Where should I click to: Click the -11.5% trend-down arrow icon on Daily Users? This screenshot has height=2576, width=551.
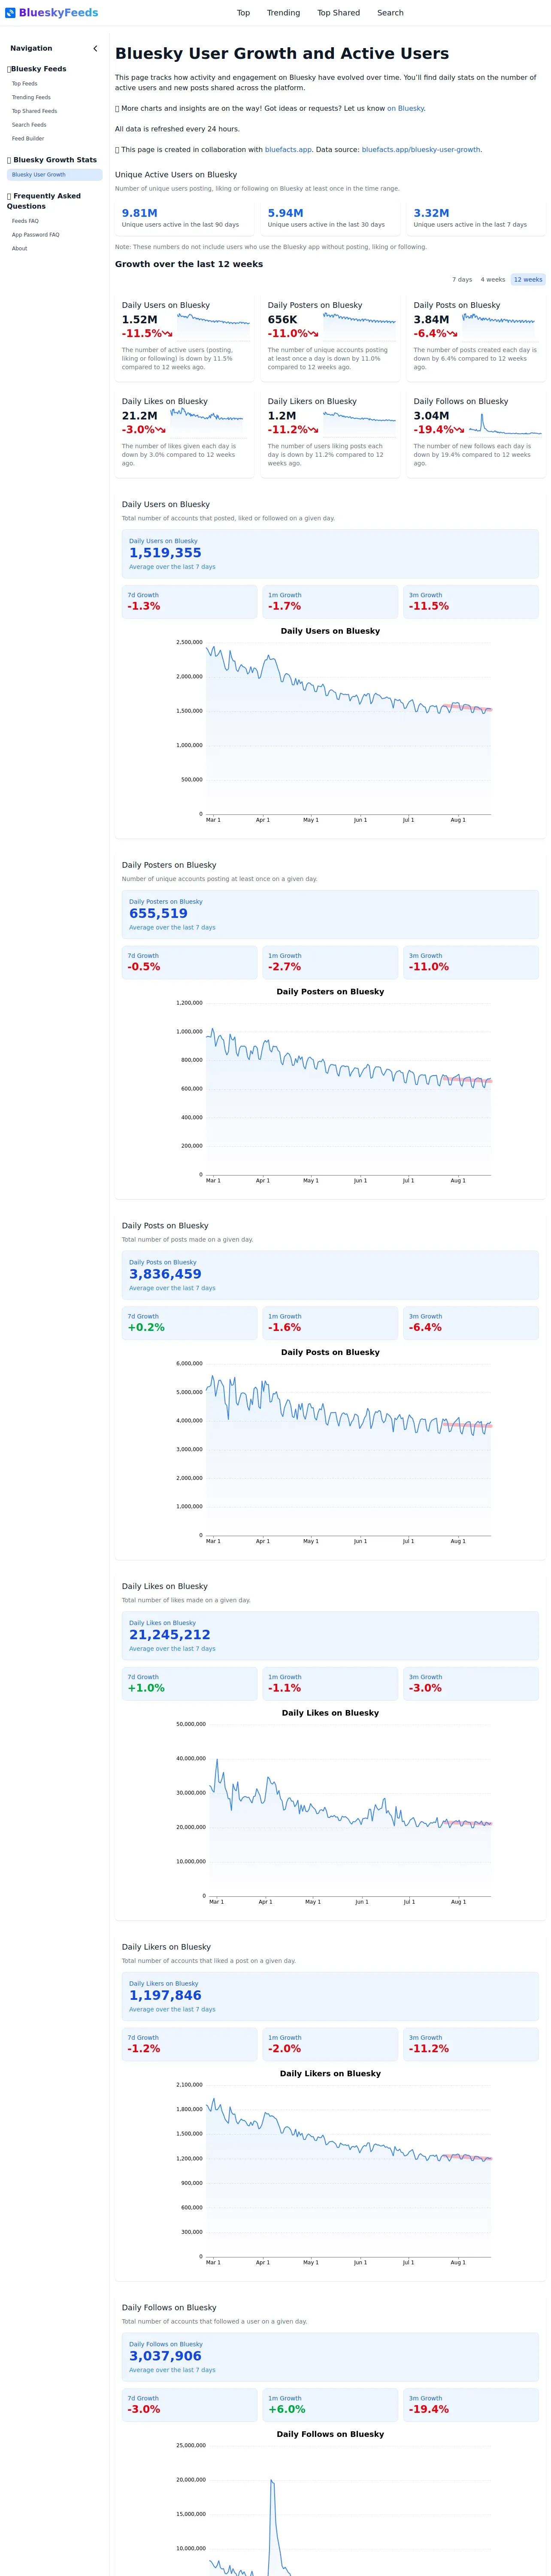(x=167, y=334)
